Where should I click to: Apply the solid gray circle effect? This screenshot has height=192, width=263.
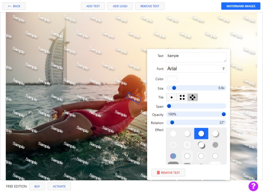(215, 145)
